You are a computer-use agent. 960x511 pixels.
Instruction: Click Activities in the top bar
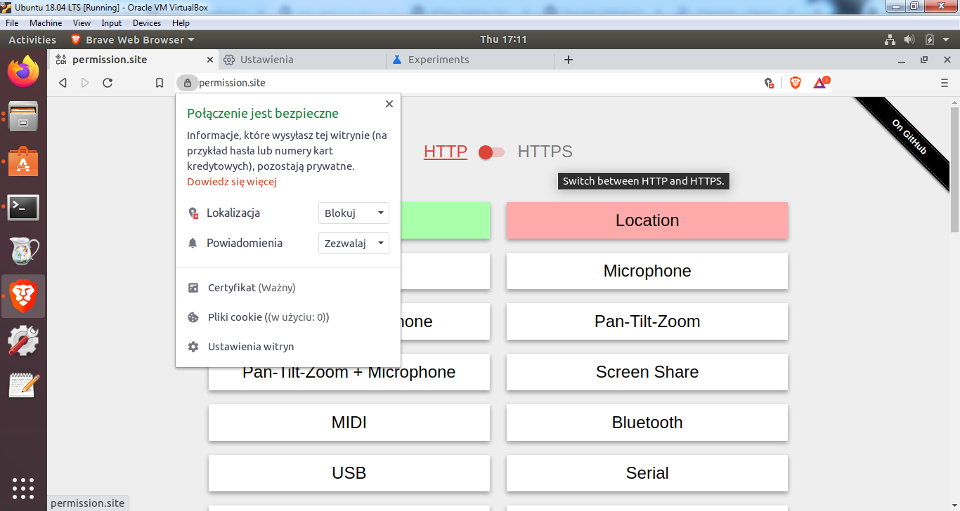click(32, 40)
